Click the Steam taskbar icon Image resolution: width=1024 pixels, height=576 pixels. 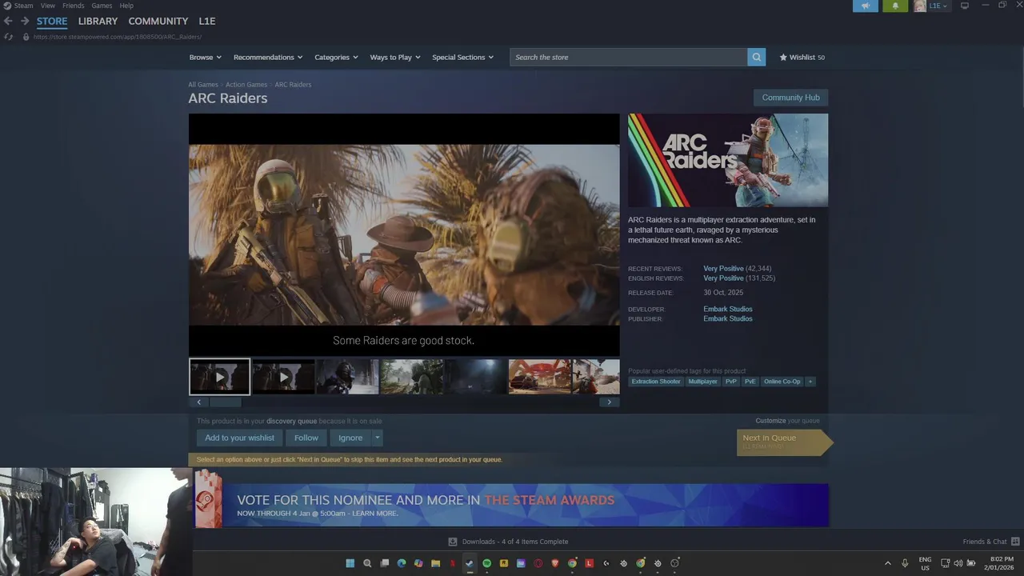[x=469, y=563]
